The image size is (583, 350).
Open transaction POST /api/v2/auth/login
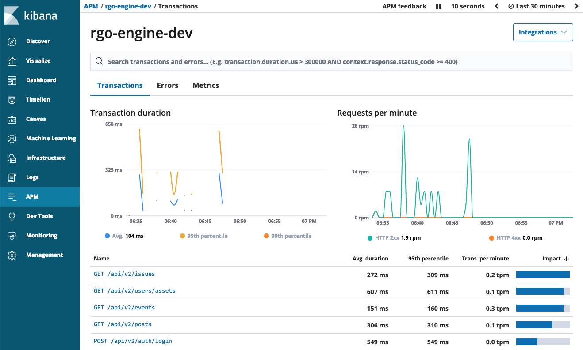click(133, 341)
